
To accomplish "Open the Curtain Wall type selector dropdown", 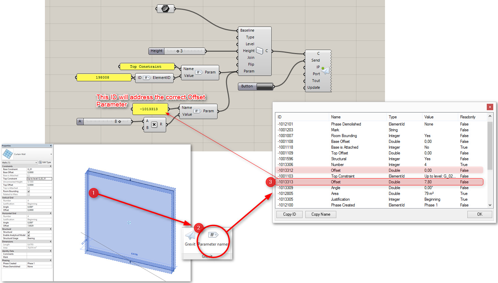I will (x=51, y=154).
